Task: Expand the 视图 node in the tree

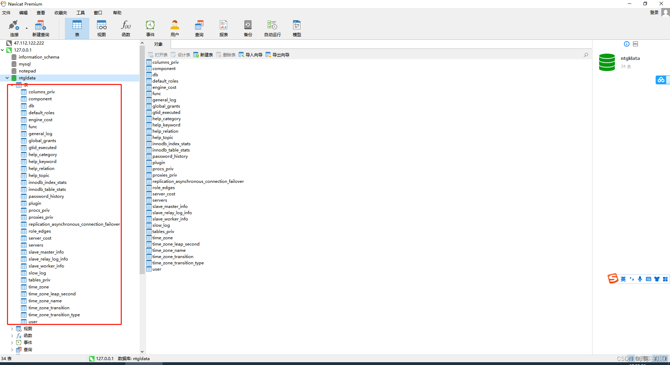Action: click(12, 329)
